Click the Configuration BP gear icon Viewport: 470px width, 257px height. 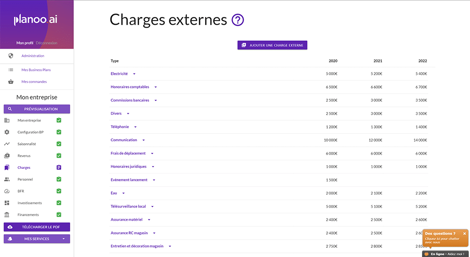(7, 132)
